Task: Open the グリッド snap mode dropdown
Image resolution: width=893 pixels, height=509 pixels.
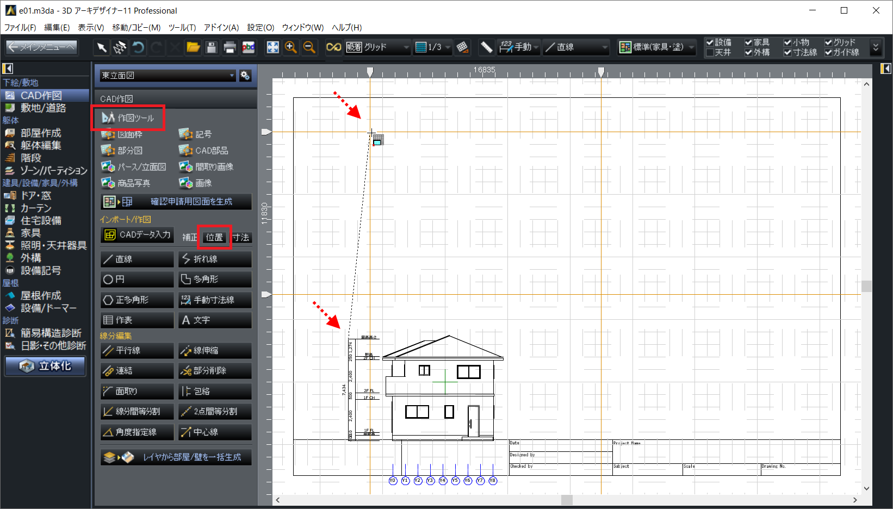Action: (x=406, y=48)
